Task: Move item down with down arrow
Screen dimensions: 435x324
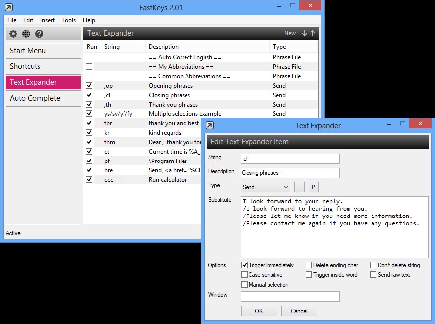Action: click(x=304, y=33)
